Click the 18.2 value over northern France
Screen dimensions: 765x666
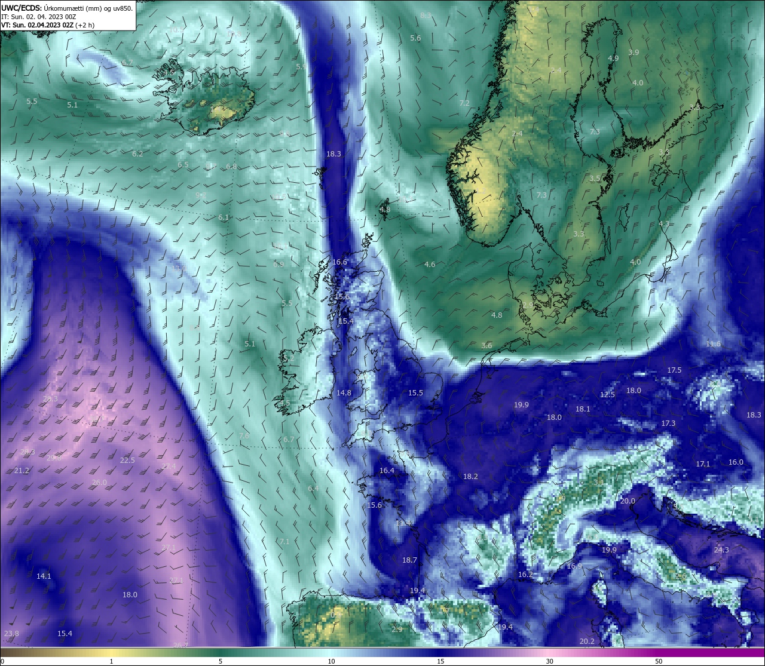[470, 477]
